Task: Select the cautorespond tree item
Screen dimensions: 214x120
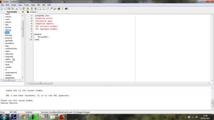Action: click(11, 73)
